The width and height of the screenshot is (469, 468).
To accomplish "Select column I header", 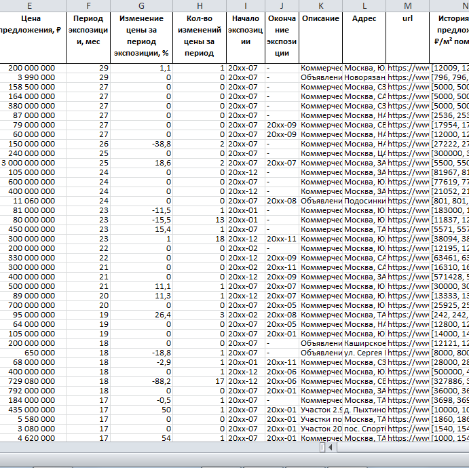I will pos(246,5).
